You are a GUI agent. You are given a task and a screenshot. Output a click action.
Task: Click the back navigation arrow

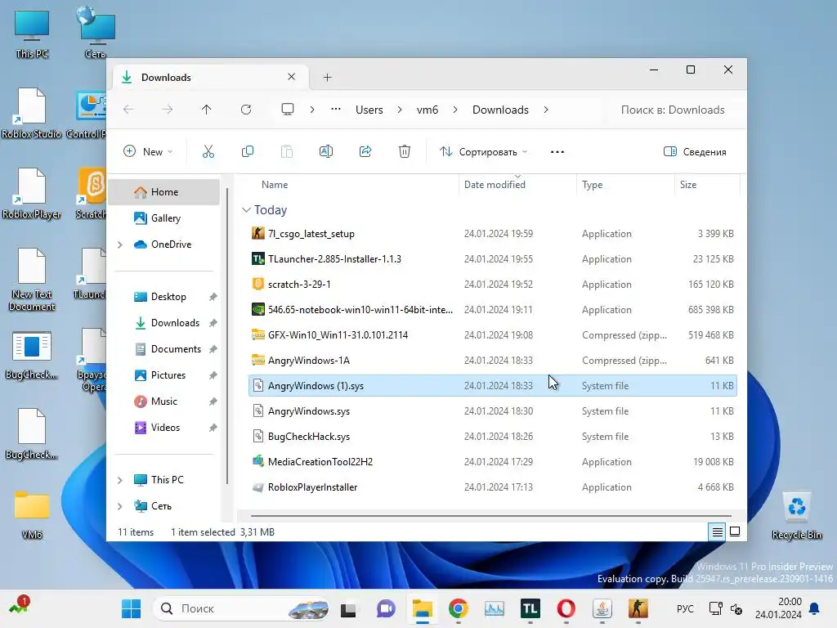(128, 110)
